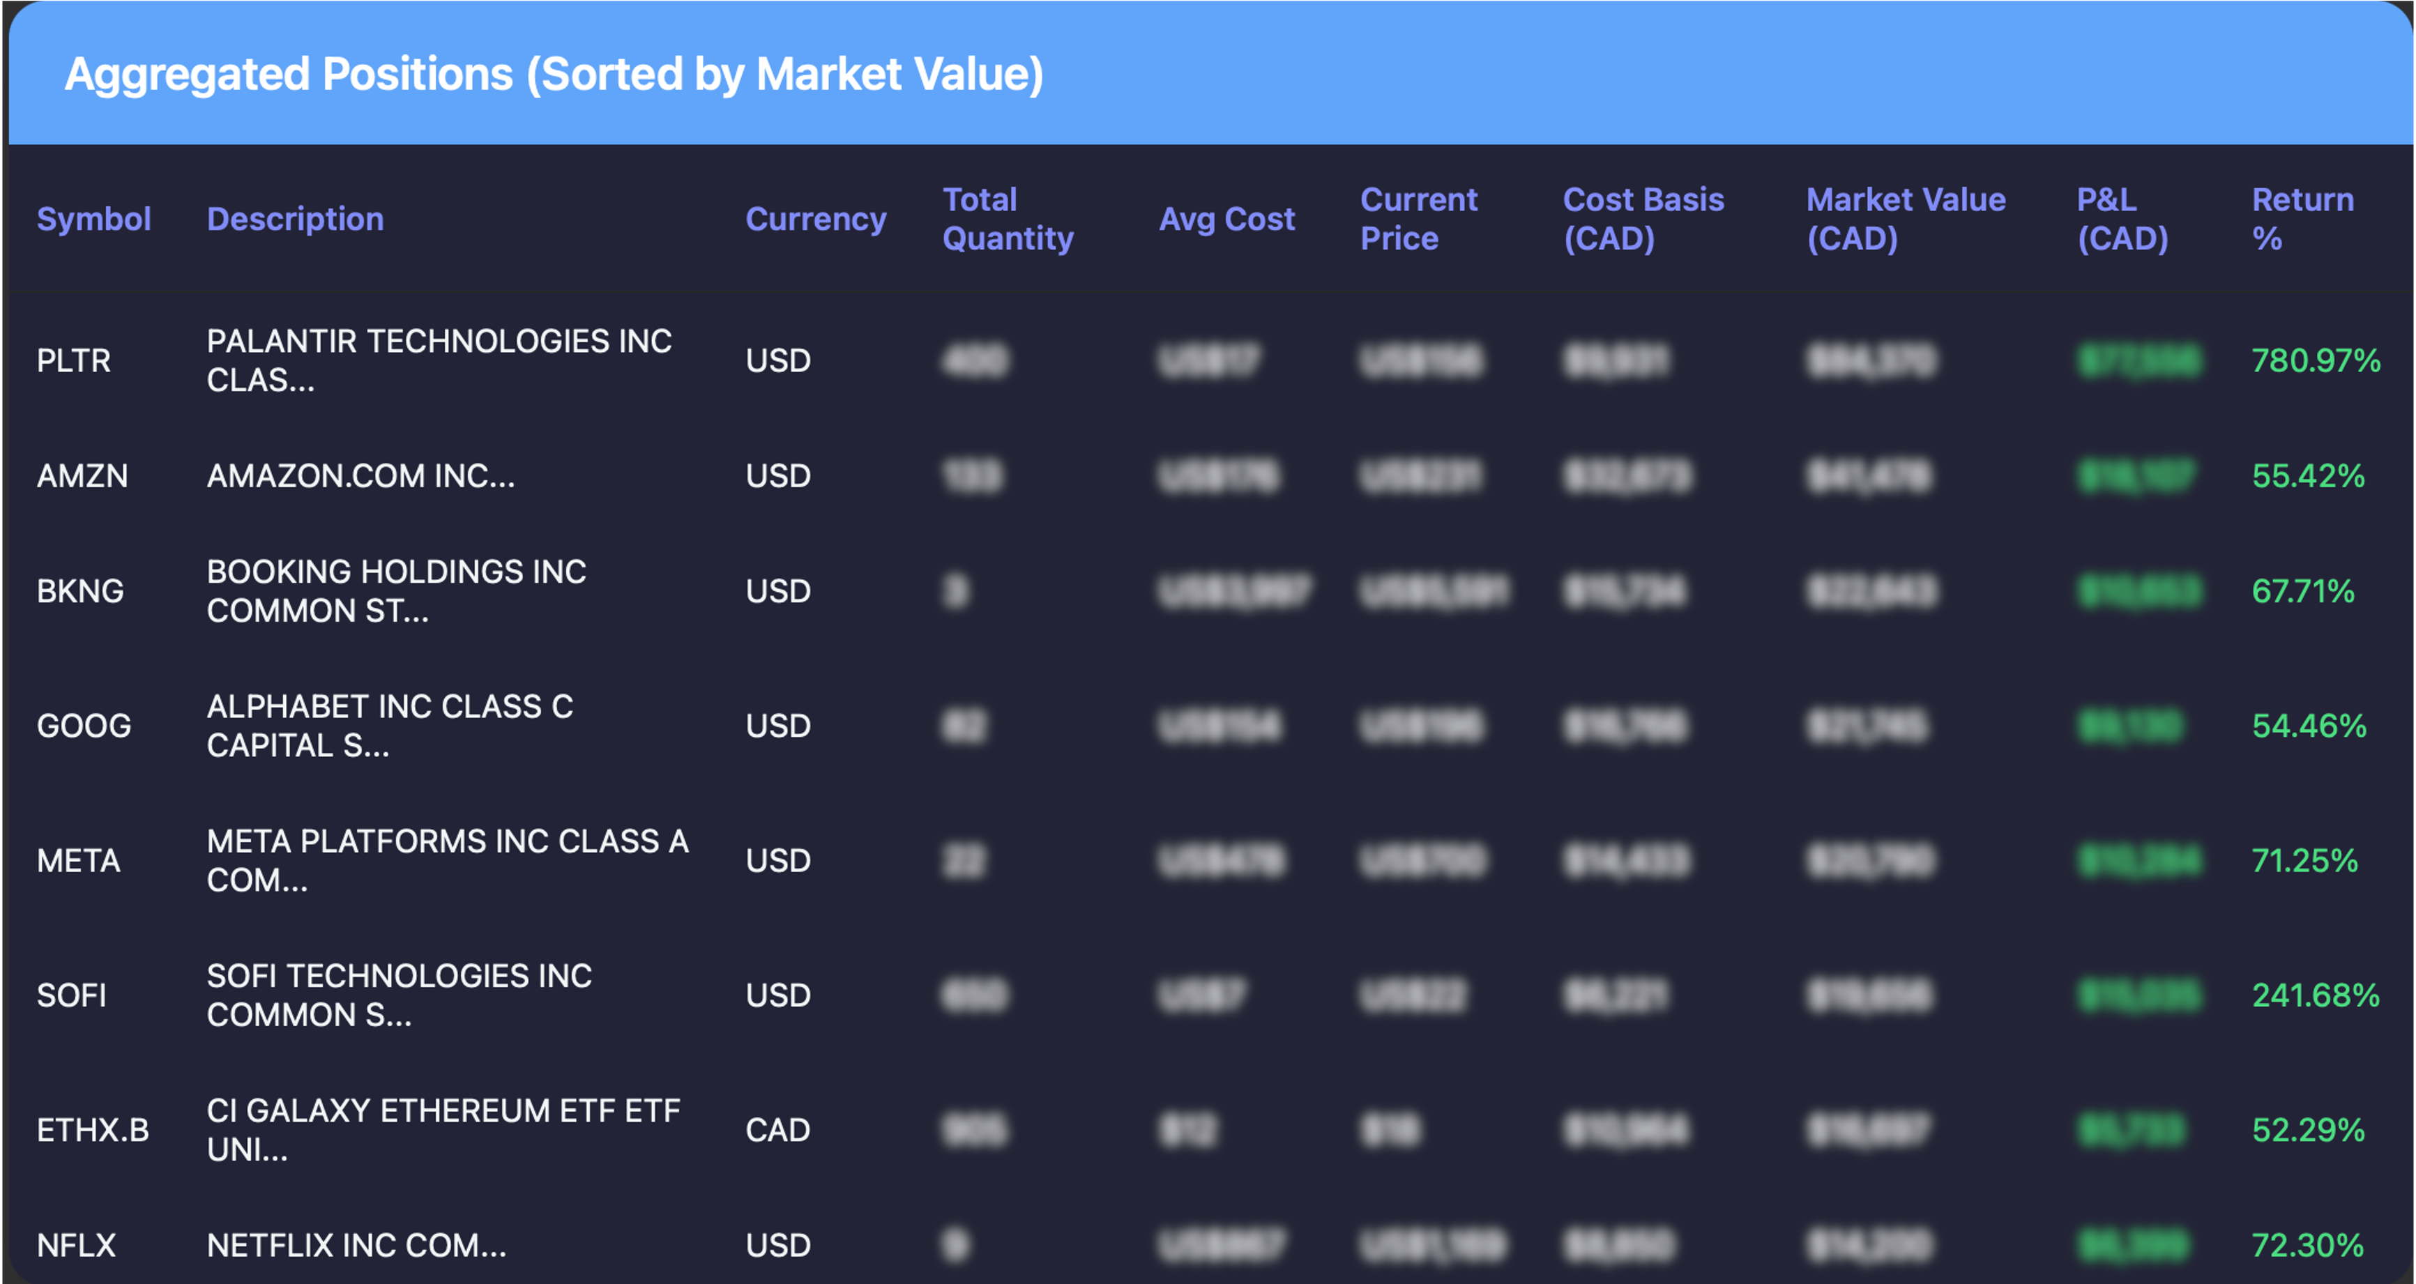Click the Avg Cost column header

pos(1226,219)
